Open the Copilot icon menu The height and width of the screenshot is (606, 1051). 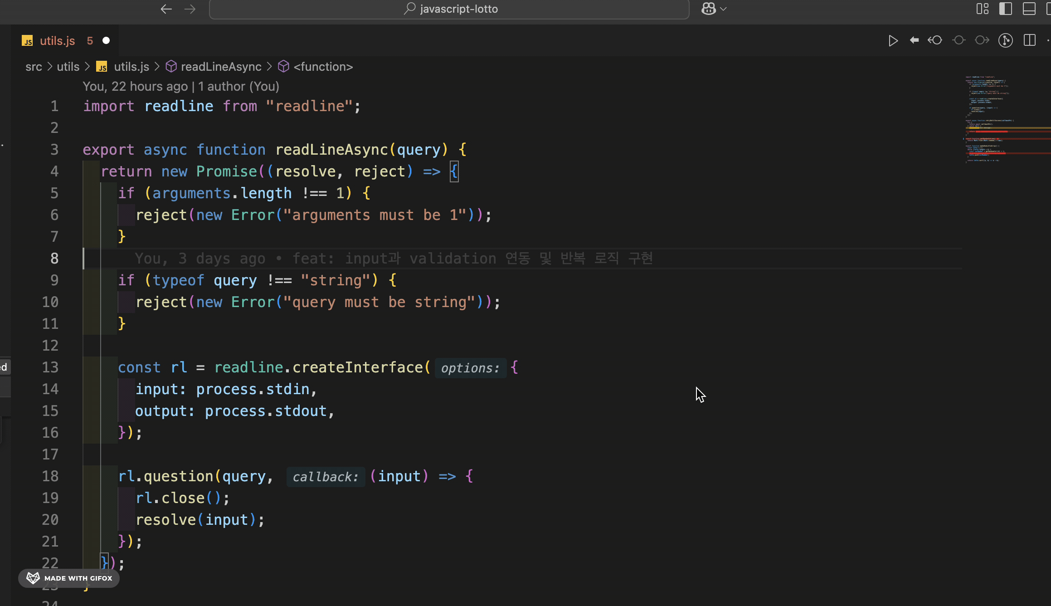tap(708, 9)
